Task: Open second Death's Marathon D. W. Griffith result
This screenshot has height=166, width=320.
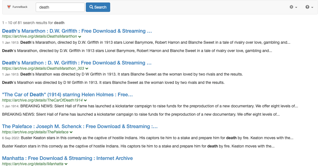Action: tap(77, 63)
